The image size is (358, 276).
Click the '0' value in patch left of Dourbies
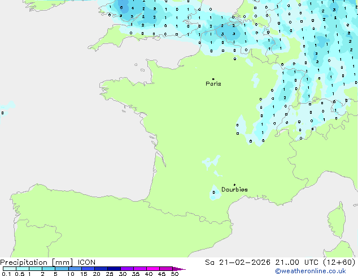(x=213, y=193)
